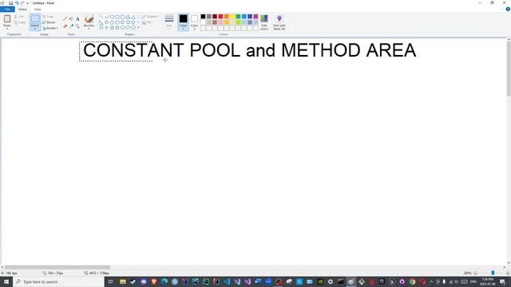Open the Resize command

49,22
